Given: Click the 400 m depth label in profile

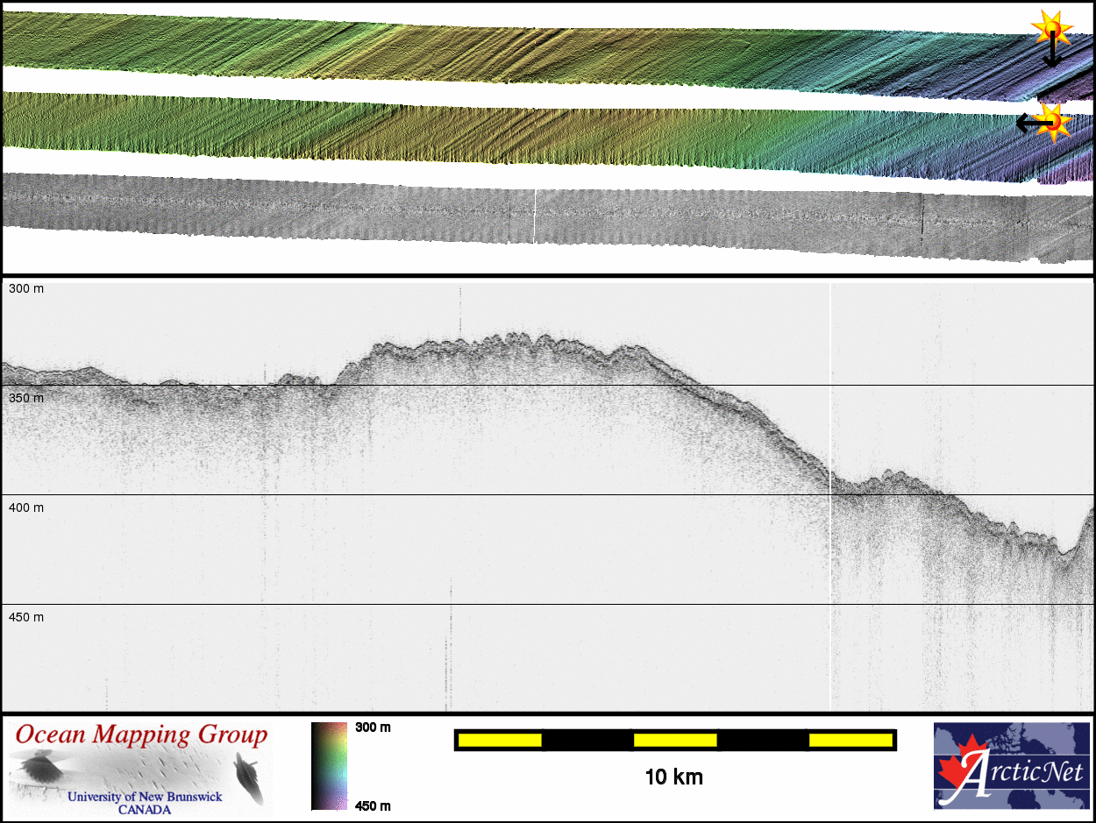Looking at the screenshot, I should (x=25, y=507).
